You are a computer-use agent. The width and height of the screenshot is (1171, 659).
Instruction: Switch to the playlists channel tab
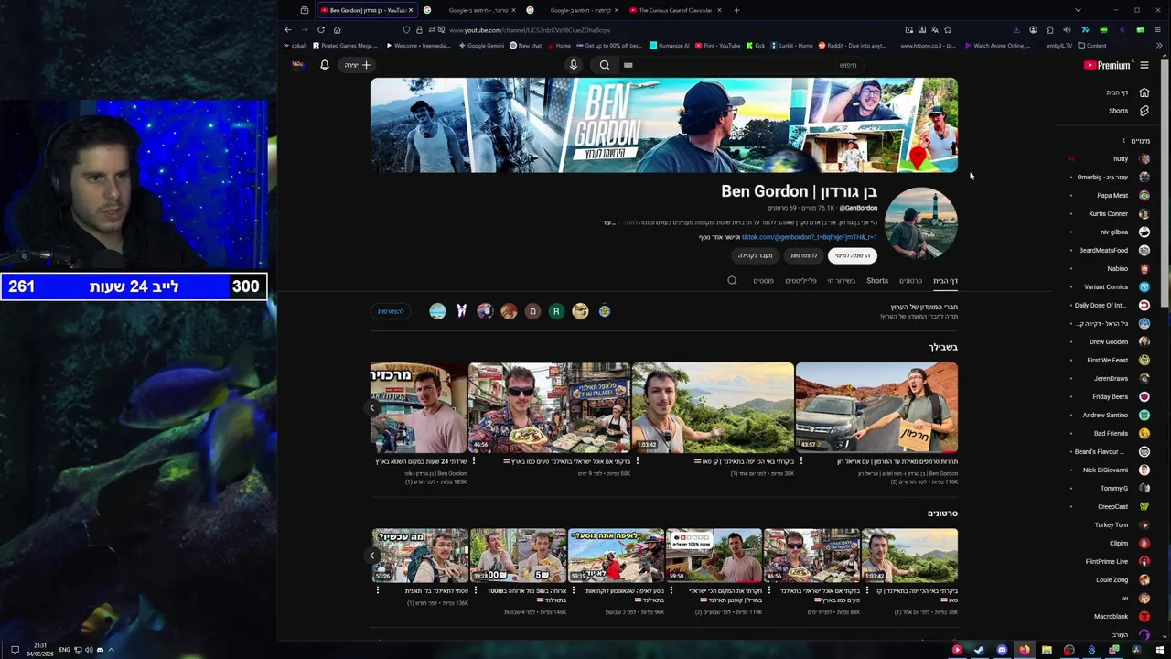click(800, 281)
